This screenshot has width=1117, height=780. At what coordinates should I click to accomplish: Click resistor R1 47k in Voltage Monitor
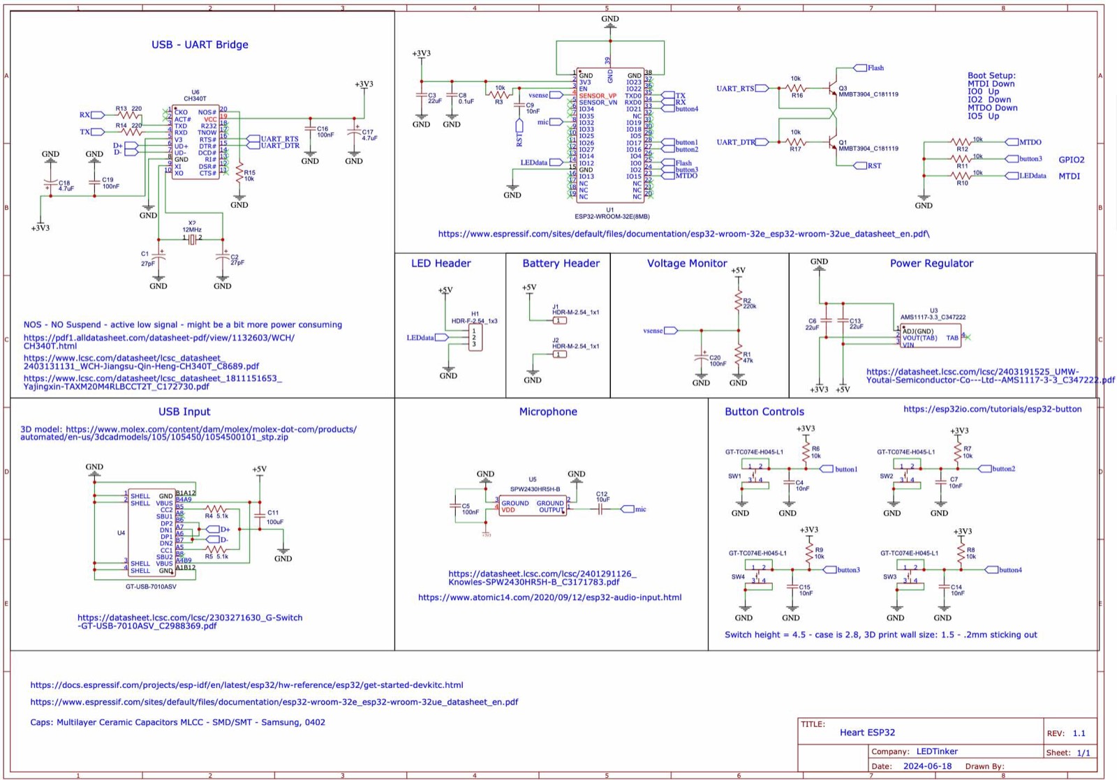[x=739, y=355]
